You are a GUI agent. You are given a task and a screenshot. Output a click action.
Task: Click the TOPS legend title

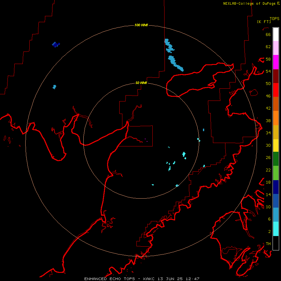(274, 19)
